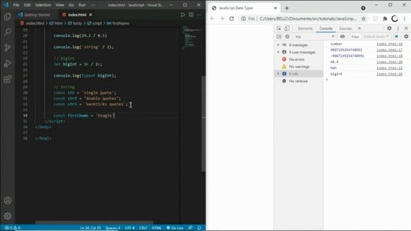Expand the 6 messages group

(278, 45)
